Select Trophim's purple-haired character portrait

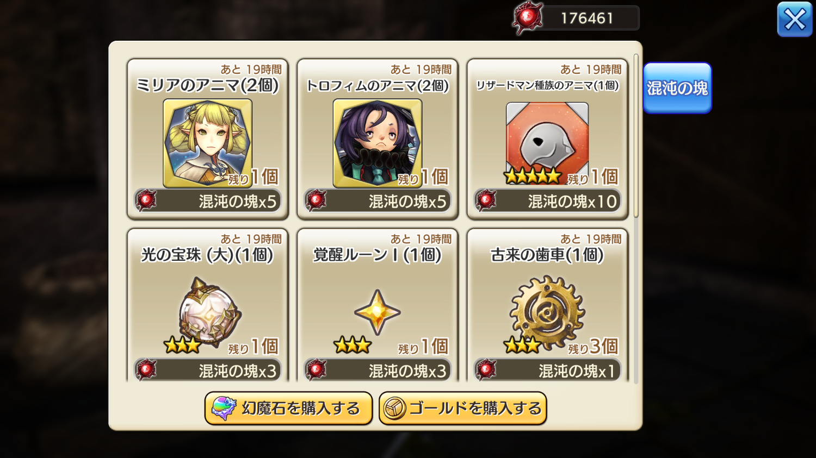click(377, 143)
